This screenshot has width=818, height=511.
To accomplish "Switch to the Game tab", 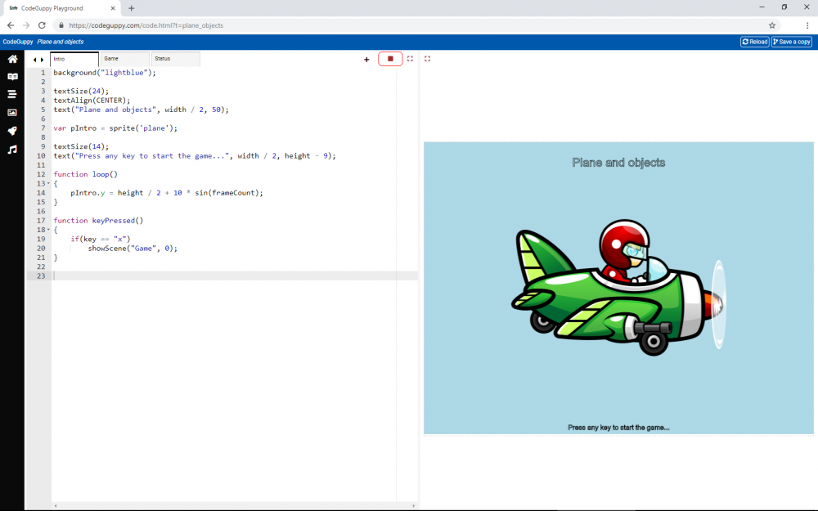I will pos(125,59).
